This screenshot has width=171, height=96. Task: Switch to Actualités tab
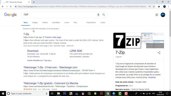tap(56, 22)
